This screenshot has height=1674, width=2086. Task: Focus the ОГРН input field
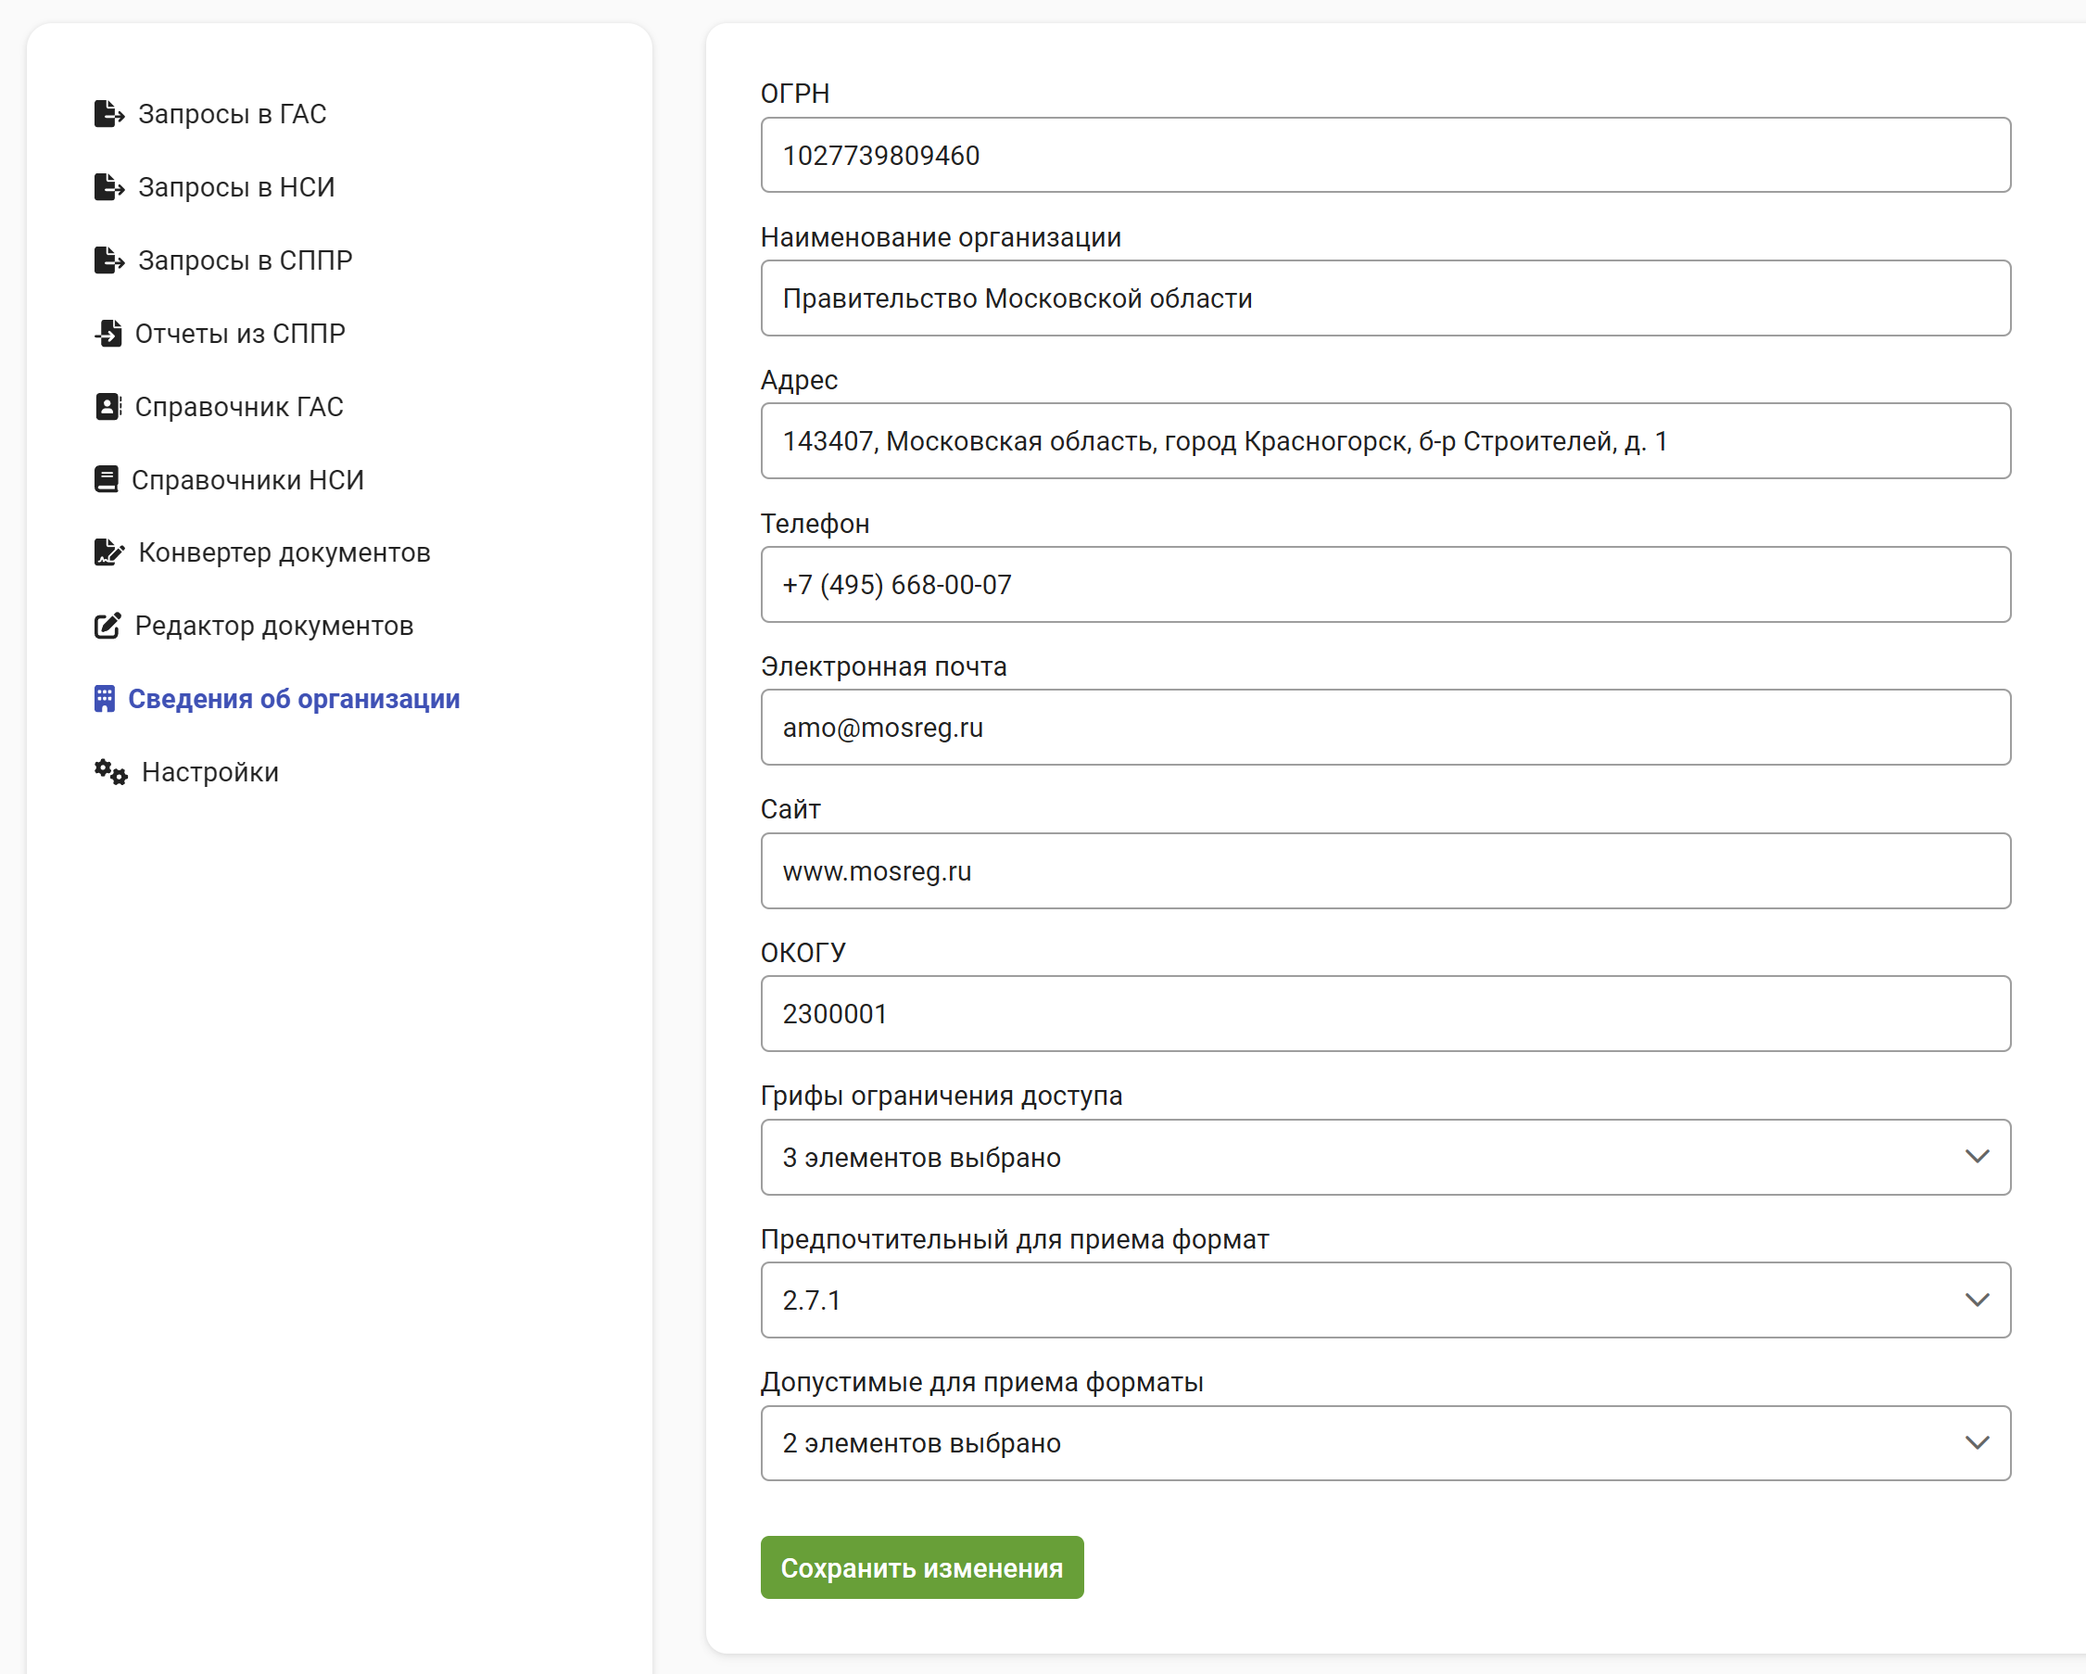coord(1385,155)
